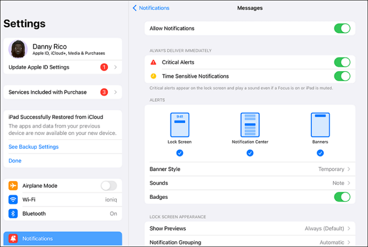Tap the 'Badges' label
368x247 pixels.
[159, 197]
